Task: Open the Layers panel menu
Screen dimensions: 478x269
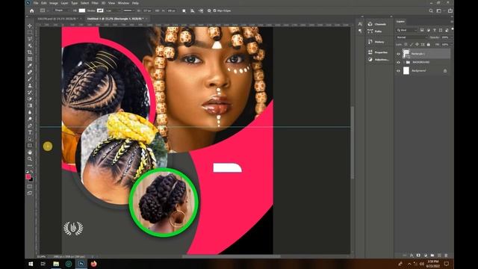Action: point(452,22)
